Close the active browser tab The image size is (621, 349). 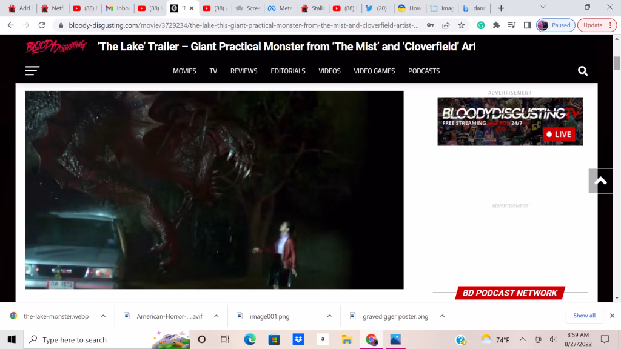coord(192,8)
